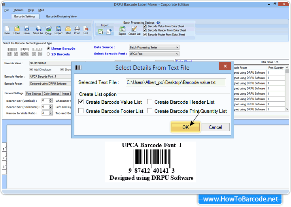291x207 pixels.
Task: Close the Select Details dialog
Action: pyautogui.click(x=225, y=66)
